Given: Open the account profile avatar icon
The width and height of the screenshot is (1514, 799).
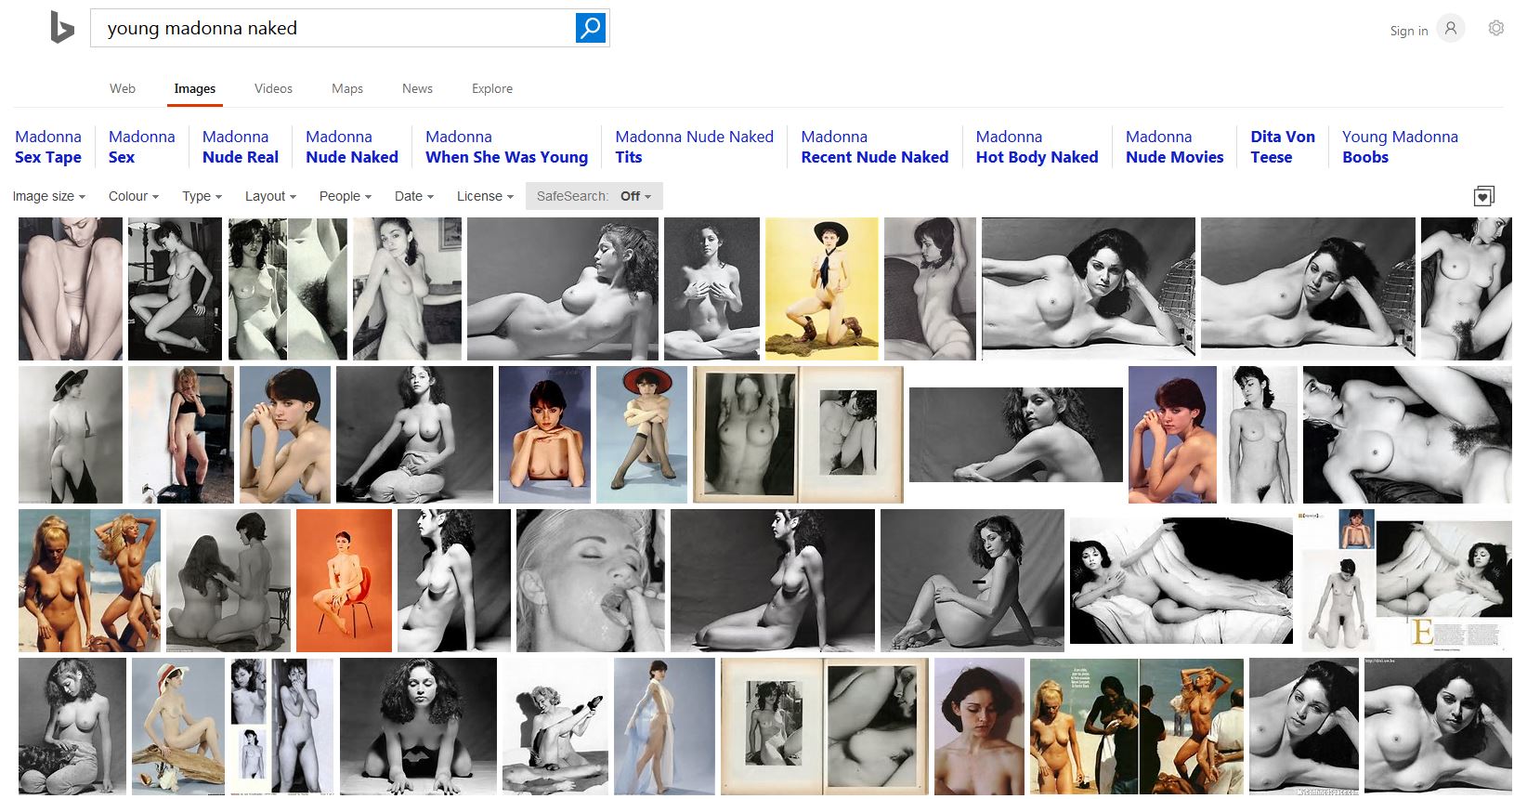Looking at the screenshot, I should [x=1451, y=29].
